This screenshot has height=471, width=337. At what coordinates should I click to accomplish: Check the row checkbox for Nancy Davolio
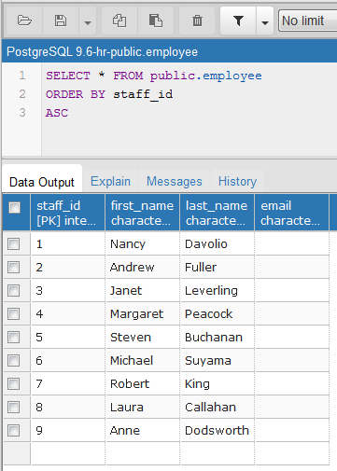(14, 243)
